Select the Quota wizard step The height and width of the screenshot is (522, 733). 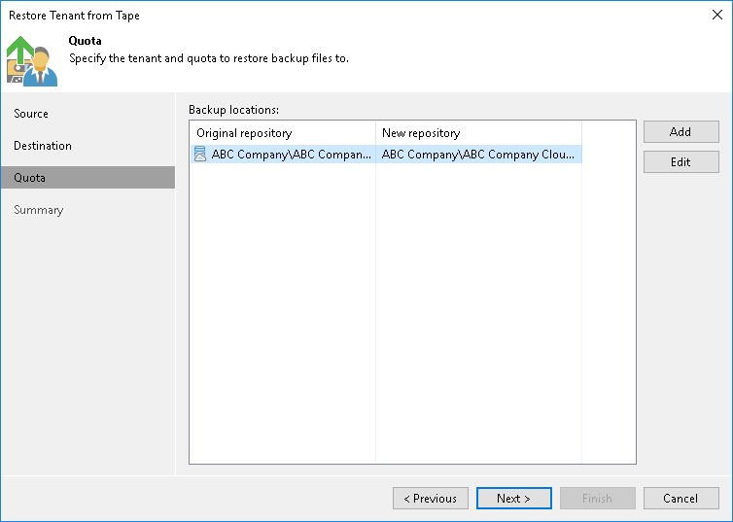tap(87, 178)
